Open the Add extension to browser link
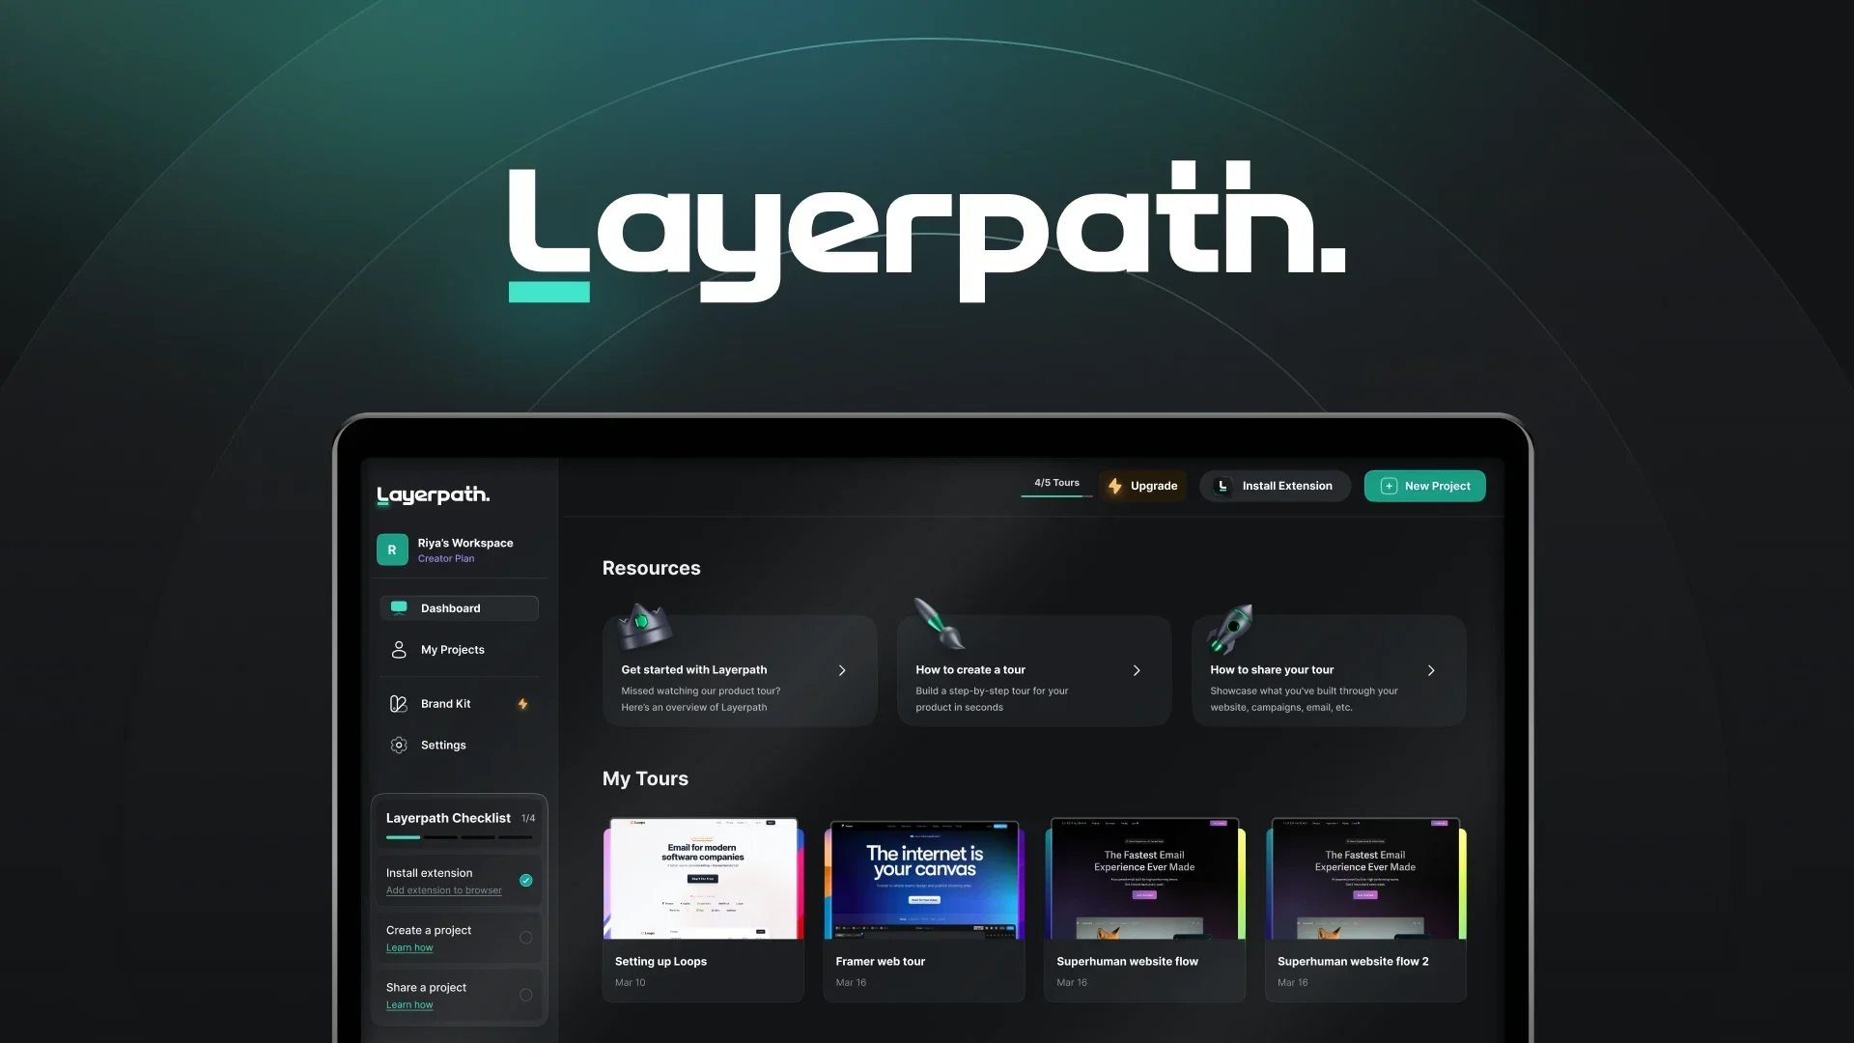This screenshot has height=1043, width=1854. click(443, 890)
